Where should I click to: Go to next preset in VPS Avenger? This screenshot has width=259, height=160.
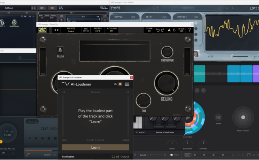pyautogui.click(x=35, y=8)
